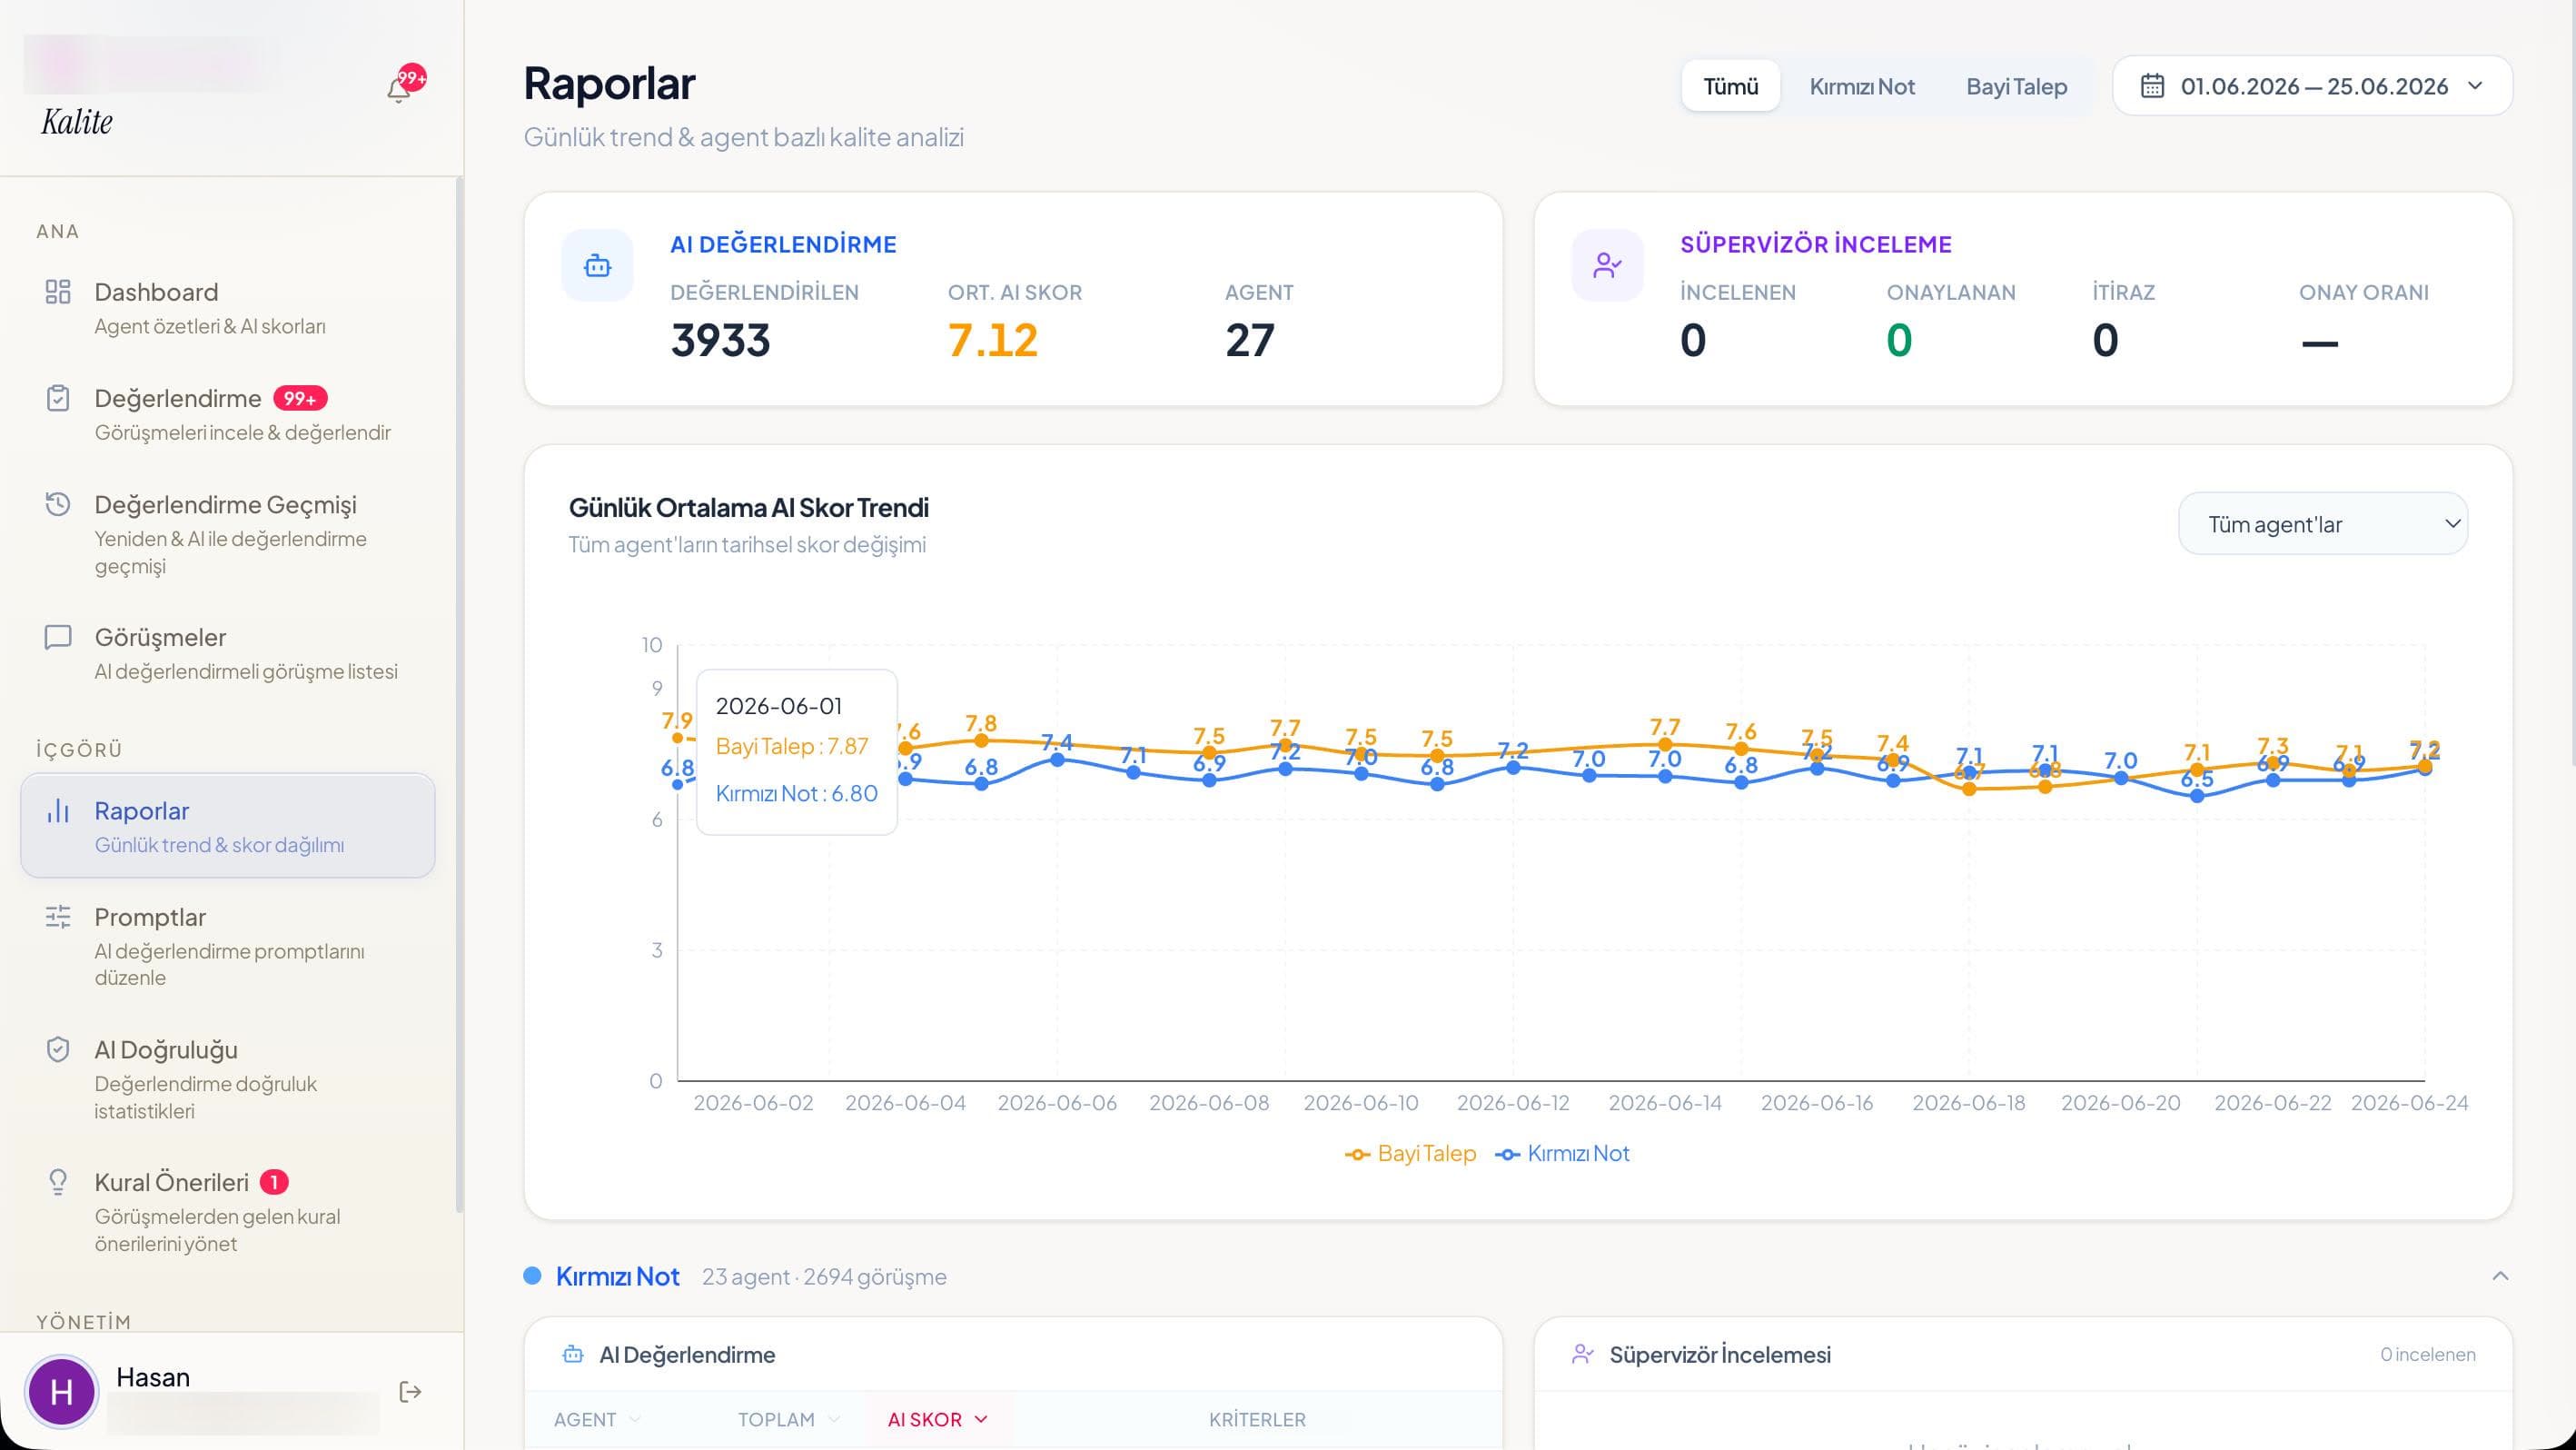Viewport: 2576px width, 1450px height.
Task: Click the Değerlendirme Geçmişi history icon
Action: [x=58, y=504]
